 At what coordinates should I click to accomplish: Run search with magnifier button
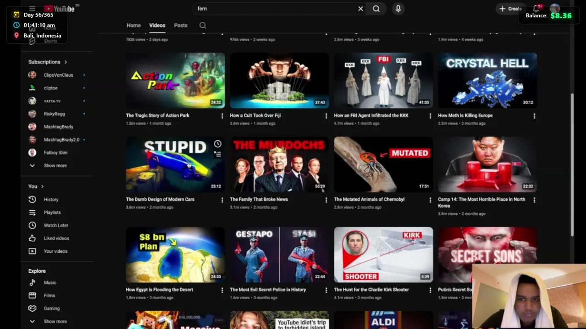coord(376,9)
